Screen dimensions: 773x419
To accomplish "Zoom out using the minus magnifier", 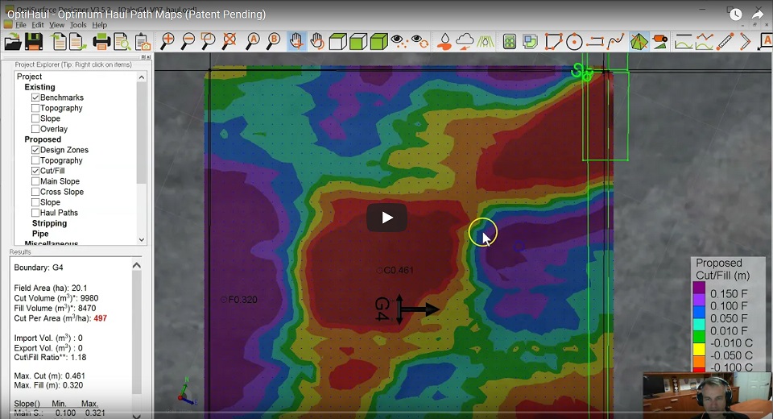I will [x=188, y=41].
